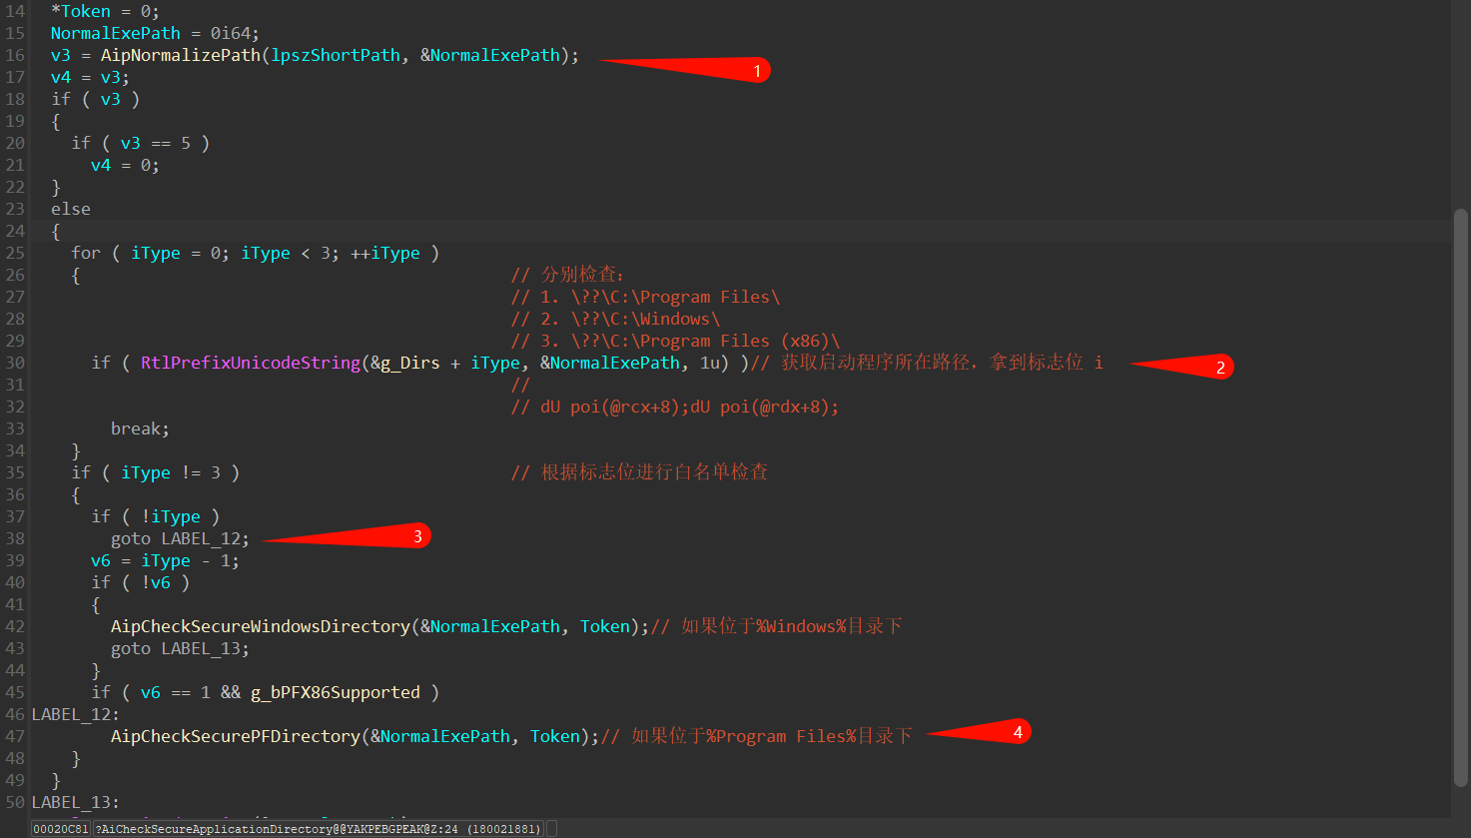Click the AipCheckSecurePFDirectory function call
The height and width of the screenshot is (838, 1471).
click(235, 736)
